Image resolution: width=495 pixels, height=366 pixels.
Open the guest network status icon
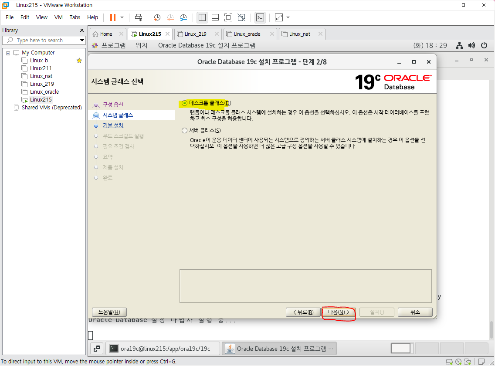pos(459,45)
